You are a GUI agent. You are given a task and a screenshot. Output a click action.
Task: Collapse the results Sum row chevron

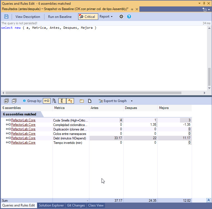point(208,200)
